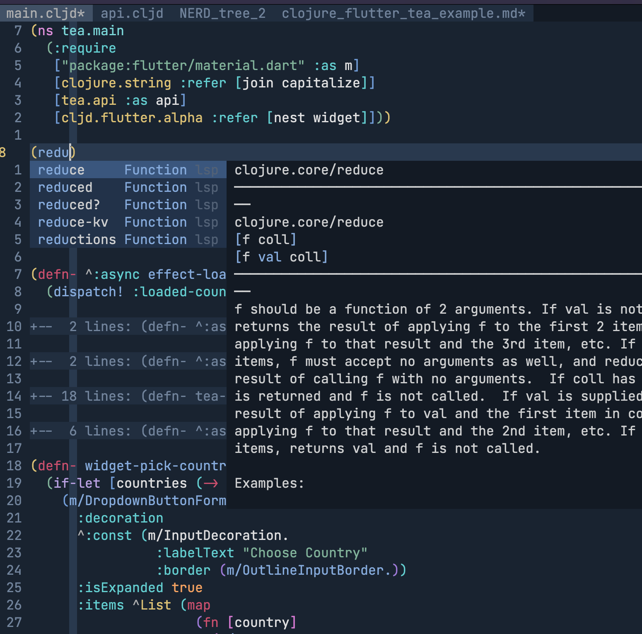The height and width of the screenshot is (634, 642).
Task: Click the "Choose Country" string
Action: (305, 553)
